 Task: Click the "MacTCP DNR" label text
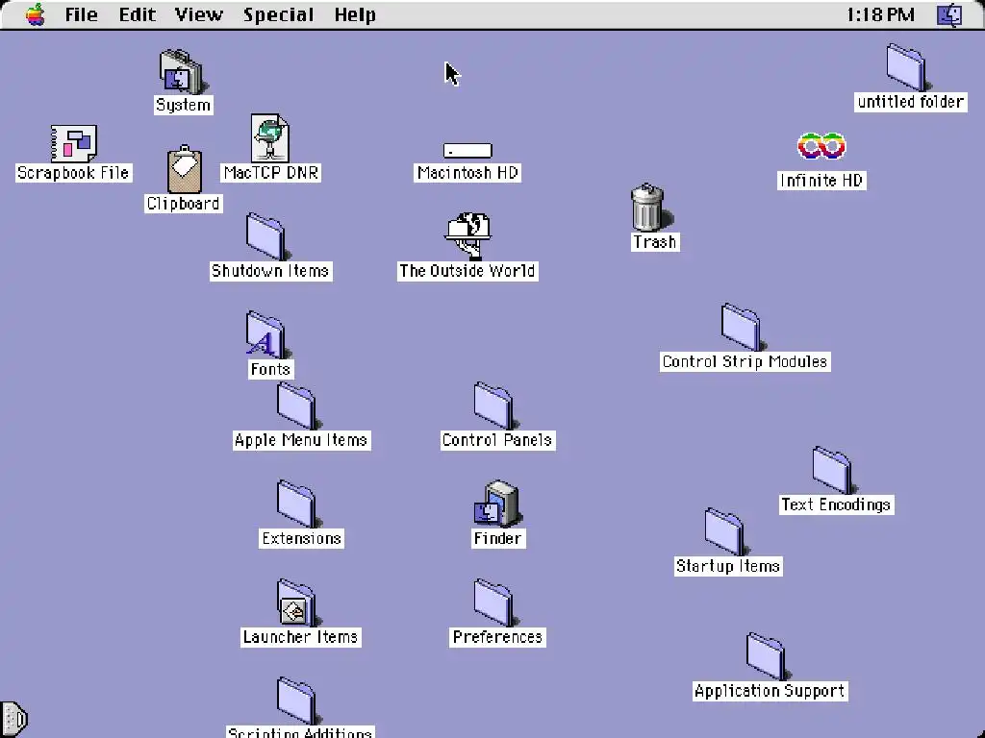click(270, 173)
